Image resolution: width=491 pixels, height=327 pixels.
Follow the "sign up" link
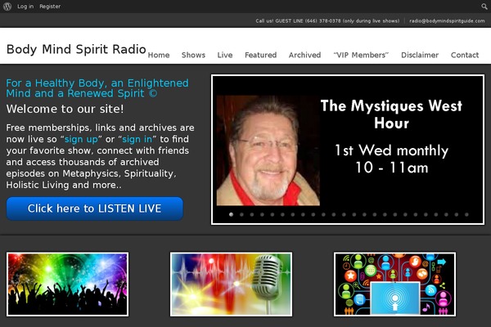click(81, 139)
